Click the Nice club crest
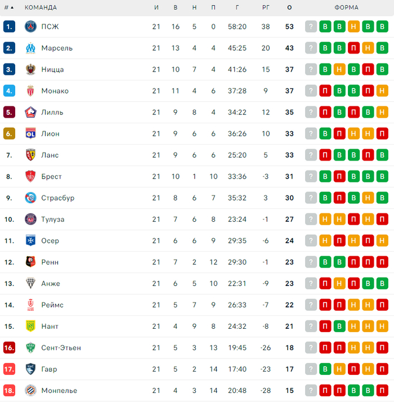The width and height of the screenshot is (394, 402). point(30,69)
